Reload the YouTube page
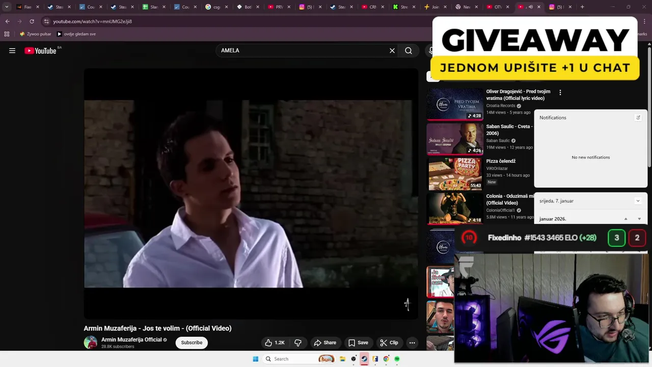652x367 pixels. click(x=32, y=21)
